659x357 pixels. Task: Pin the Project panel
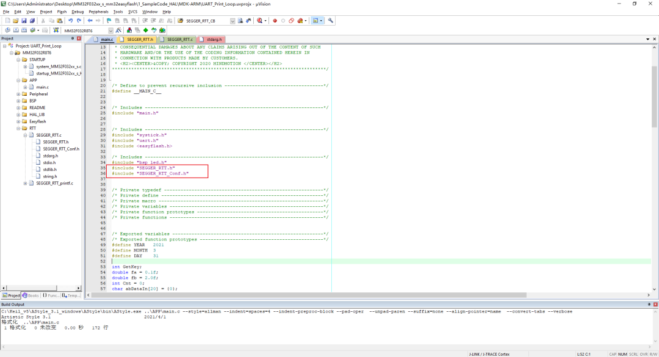pyautogui.click(x=72, y=38)
